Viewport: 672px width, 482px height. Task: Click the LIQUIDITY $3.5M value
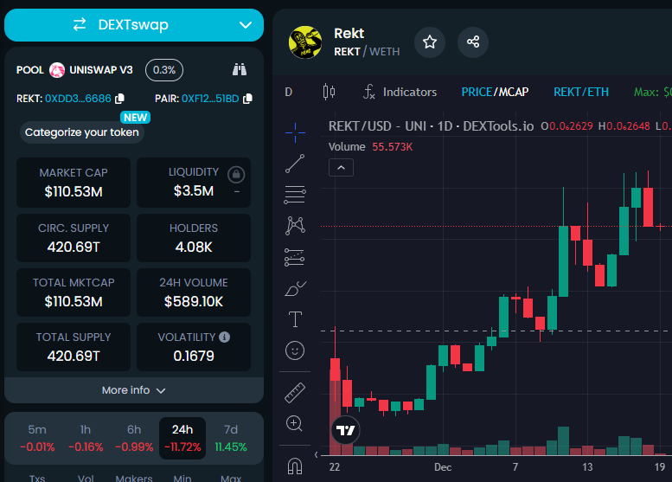click(194, 191)
